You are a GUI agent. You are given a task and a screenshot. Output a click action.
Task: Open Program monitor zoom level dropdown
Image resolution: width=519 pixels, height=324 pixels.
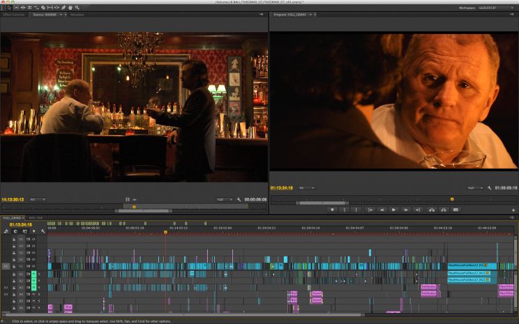click(306, 188)
